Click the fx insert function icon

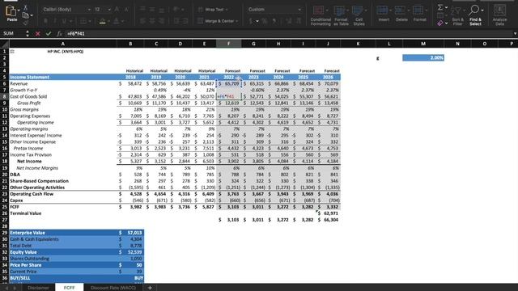click(59, 34)
